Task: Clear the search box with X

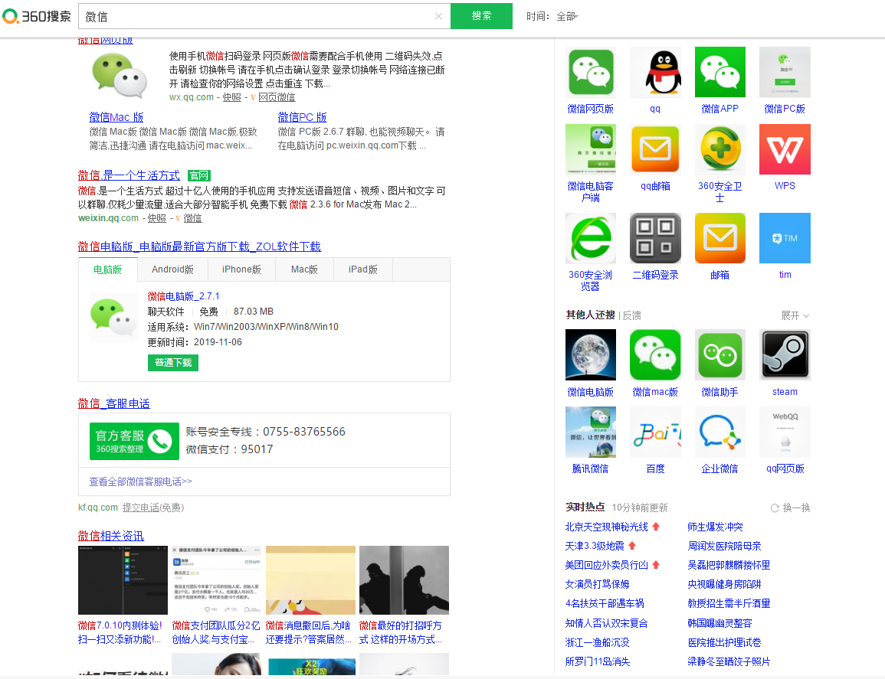Action: pyautogui.click(x=438, y=16)
